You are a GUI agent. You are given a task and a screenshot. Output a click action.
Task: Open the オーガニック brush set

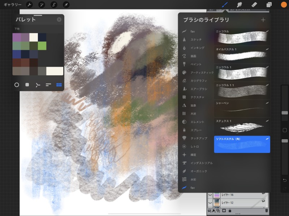tap(197, 171)
